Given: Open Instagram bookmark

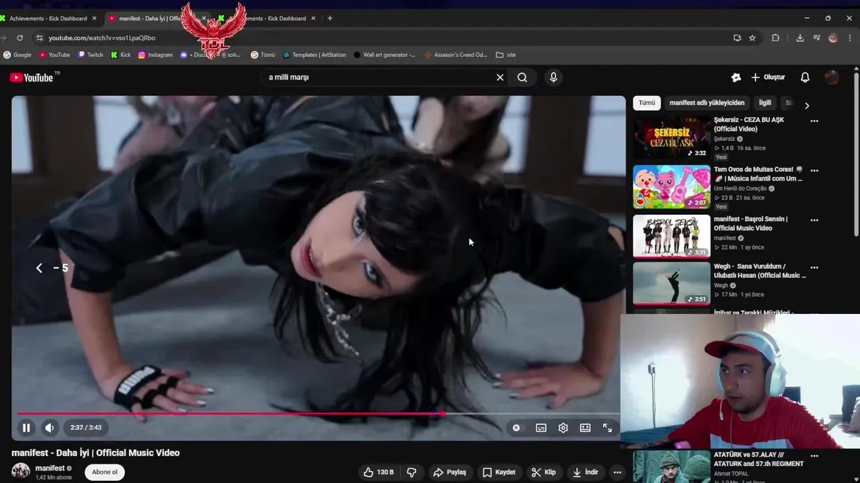Looking at the screenshot, I should coord(155,55).
